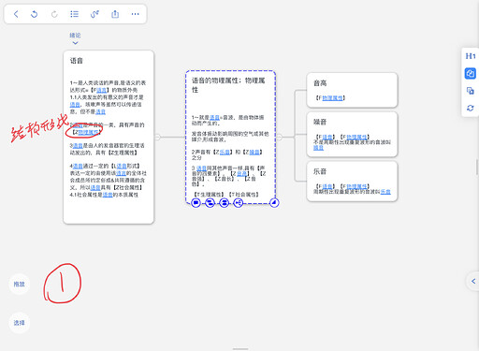Select the 语音的物理属性 card title
The width and height of the screenshot is (479, 351).
228,85
